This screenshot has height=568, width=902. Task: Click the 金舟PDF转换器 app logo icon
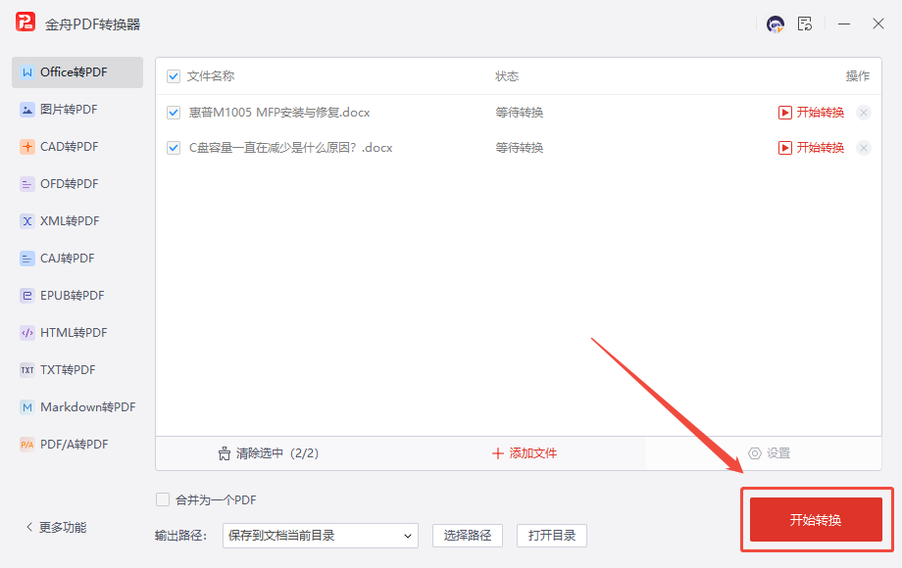25,22
